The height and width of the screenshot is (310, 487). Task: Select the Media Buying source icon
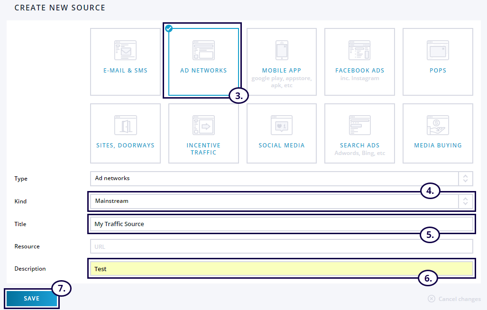(437, 126)
